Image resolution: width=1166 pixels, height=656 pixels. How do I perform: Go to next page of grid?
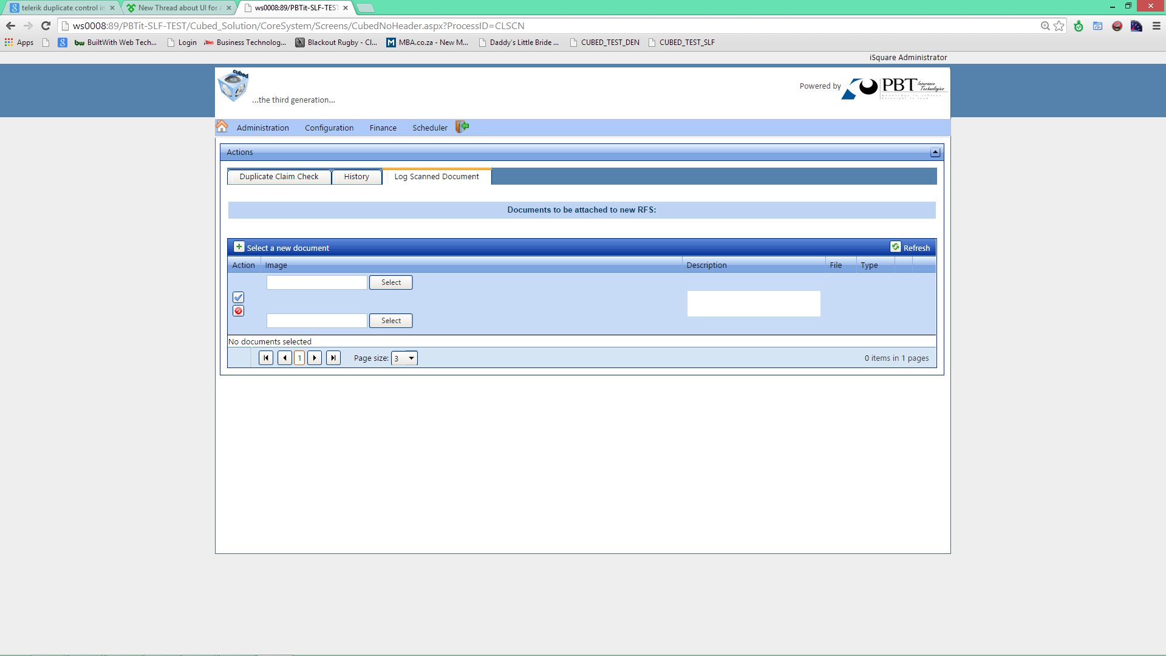315,358
